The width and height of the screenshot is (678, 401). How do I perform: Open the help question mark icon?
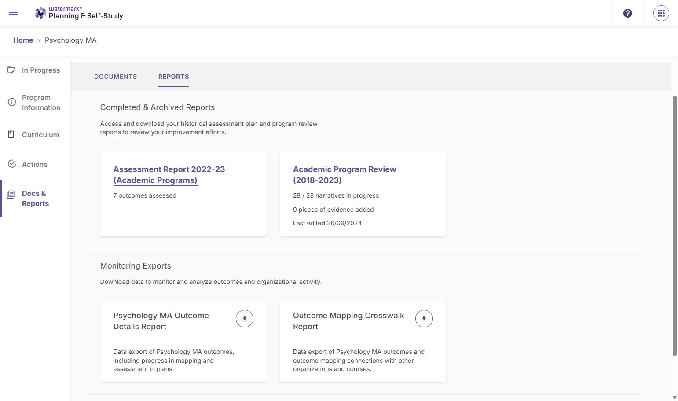tap(628, 13)
